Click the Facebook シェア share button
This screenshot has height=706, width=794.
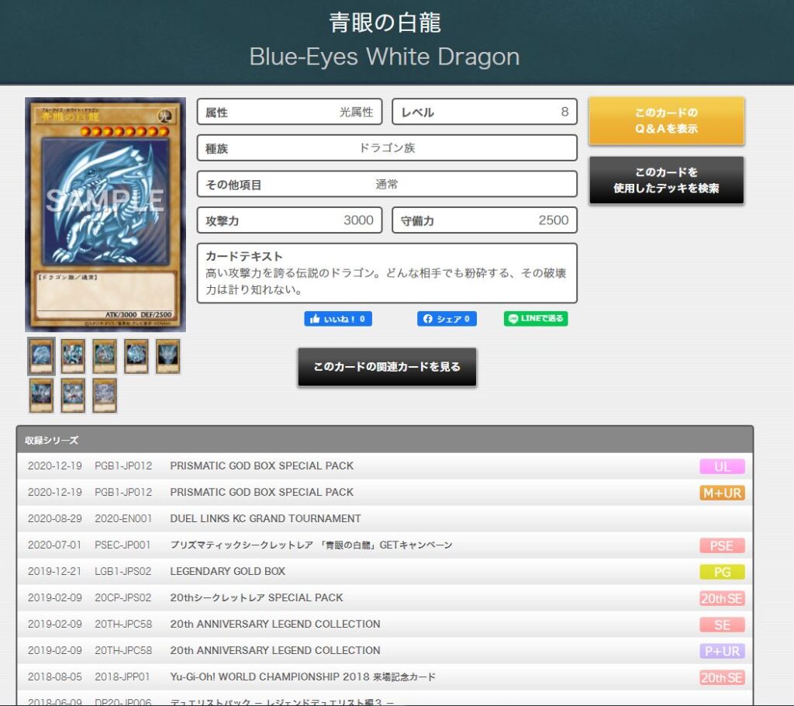[x=447, y=319]
